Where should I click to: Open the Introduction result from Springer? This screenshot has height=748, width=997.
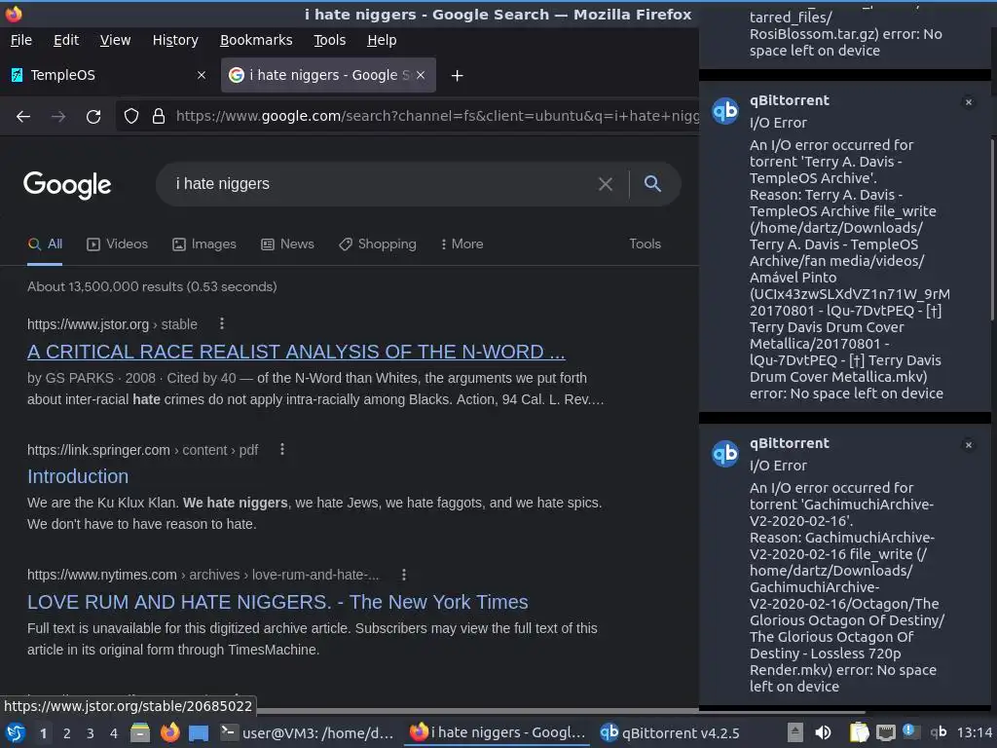point(78,476)
